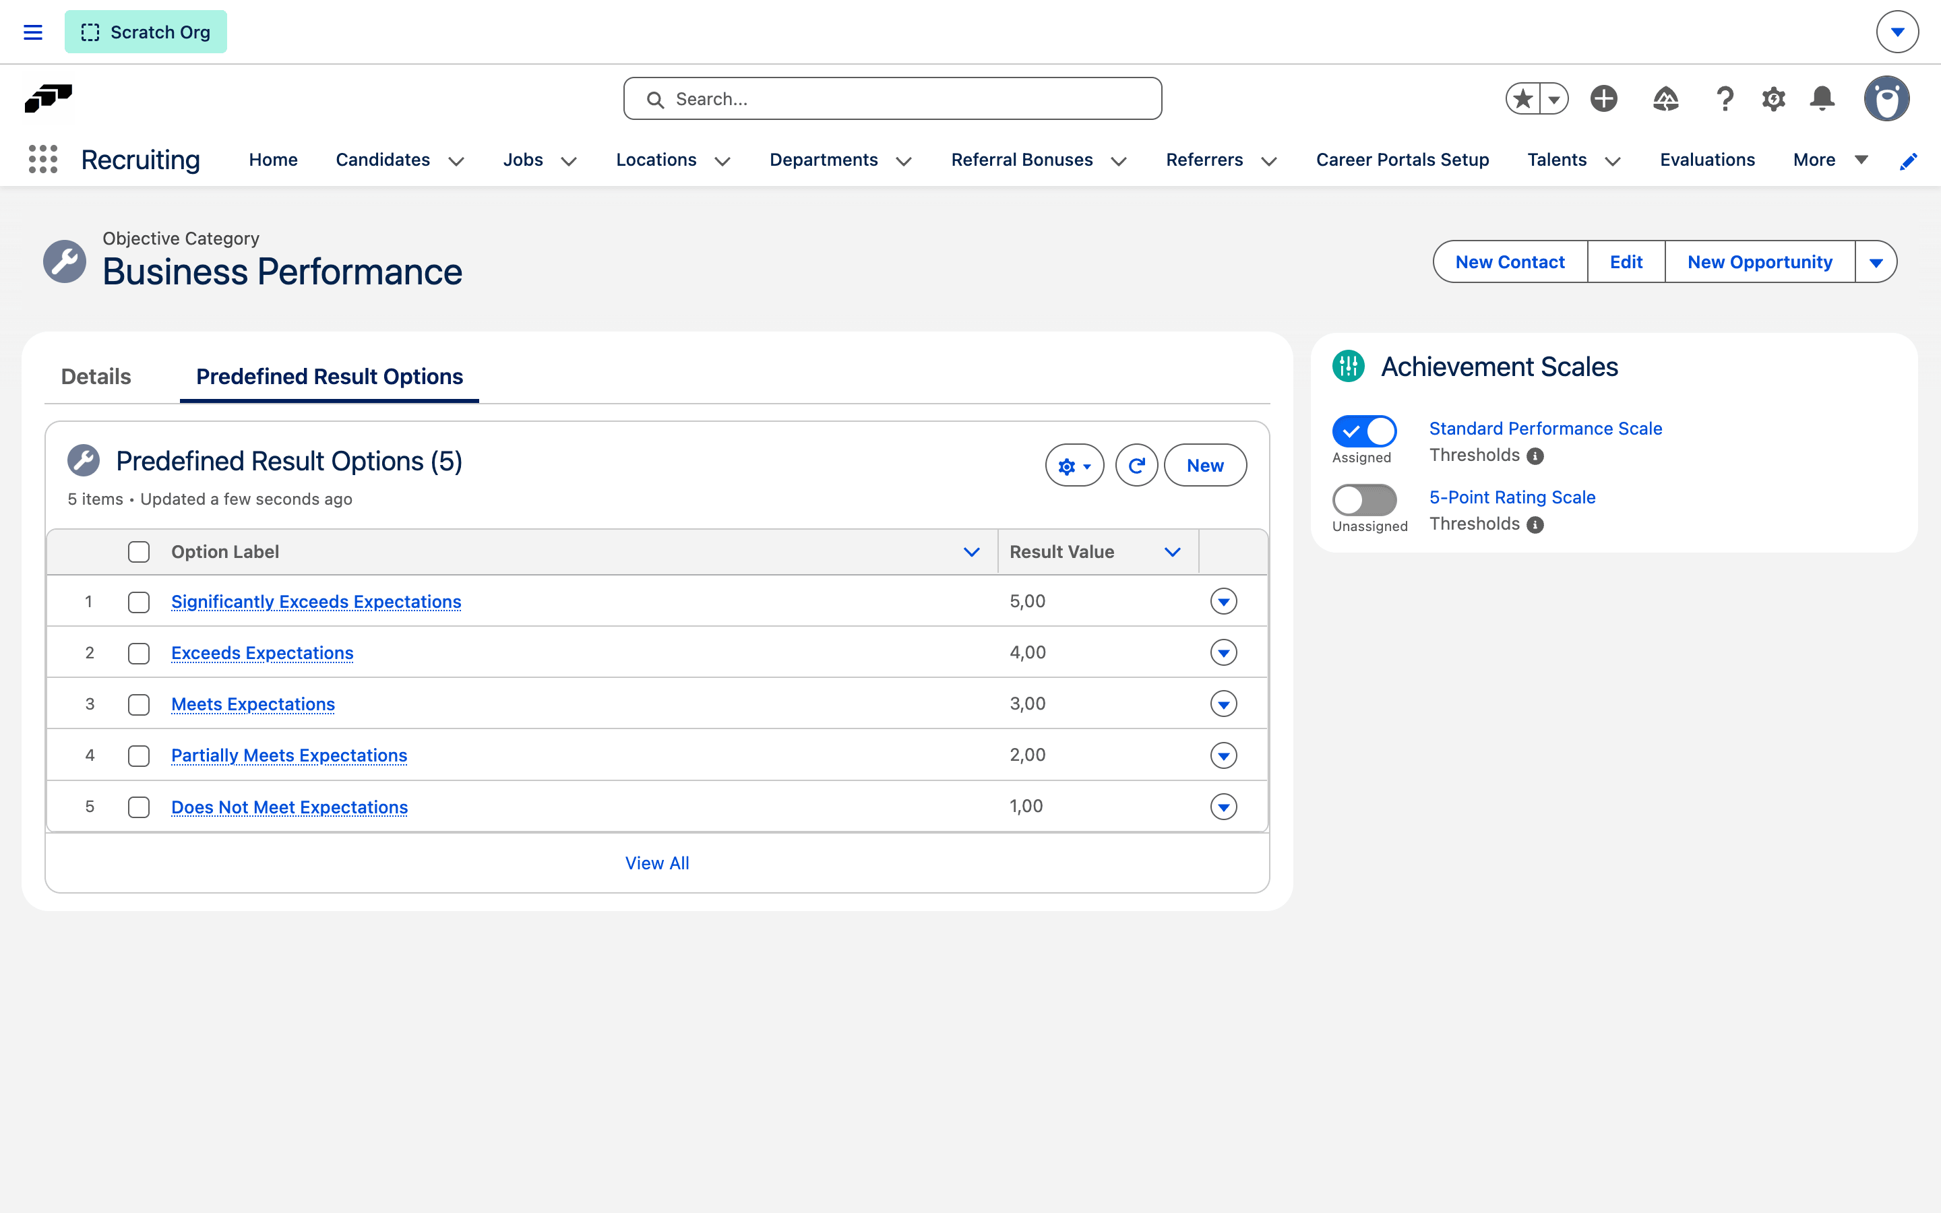The height and width of the screenshot is (1213, 1941).
Task: Check the Significantly Exceeds Expectations row
Action: pyautogui.click(x=139, y=602)
